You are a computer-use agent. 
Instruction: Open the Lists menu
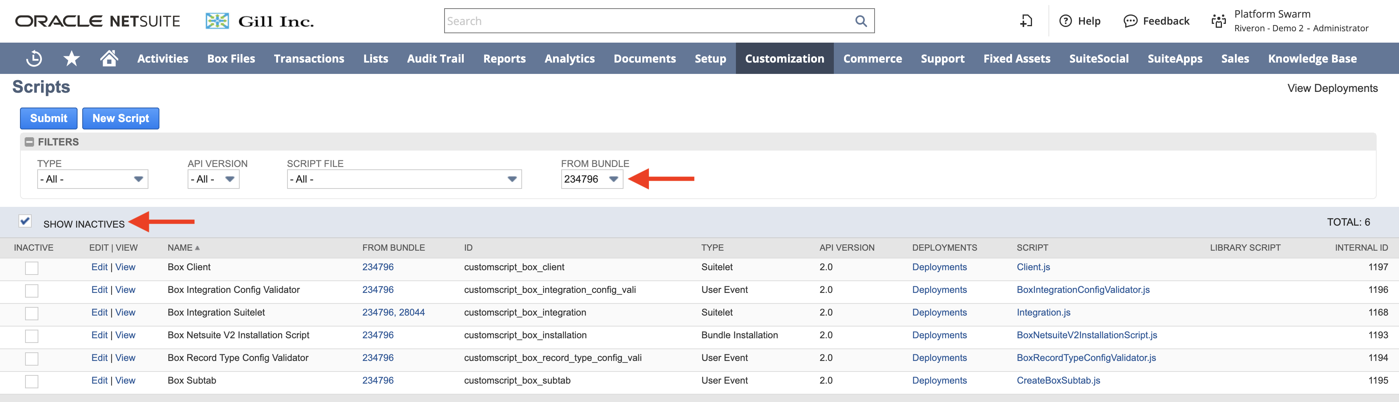pos(376,59)
